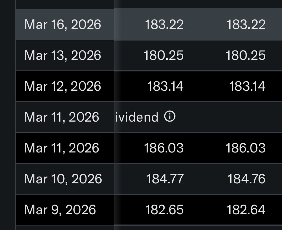Click second 183.14 value in Mar 12 row
The image size is (282, 230).
[x=247, y=87]
